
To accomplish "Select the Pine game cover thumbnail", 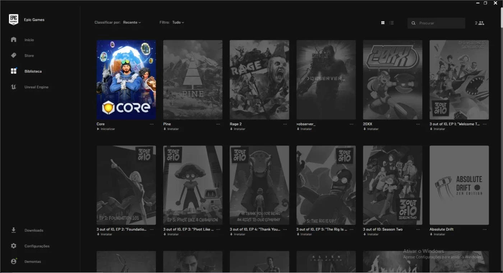I will pyautogui.click(x=193, y=80).
